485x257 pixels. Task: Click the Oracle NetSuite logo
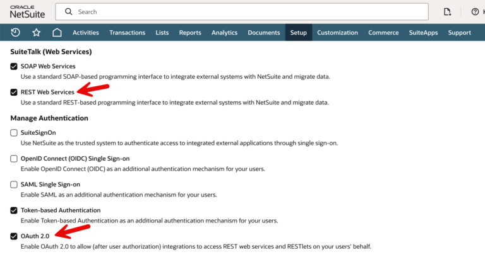point(28,12)
